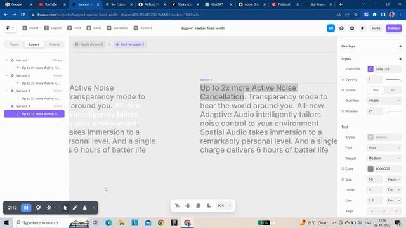Align text right
This screenshot has width=406, height=228.
point(396,211)
